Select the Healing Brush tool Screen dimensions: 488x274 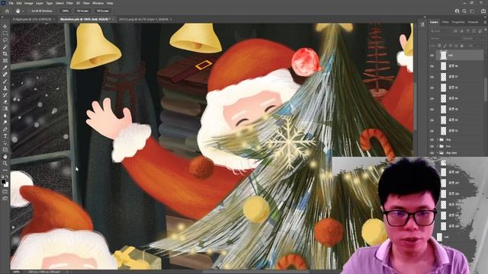point(5,75)
